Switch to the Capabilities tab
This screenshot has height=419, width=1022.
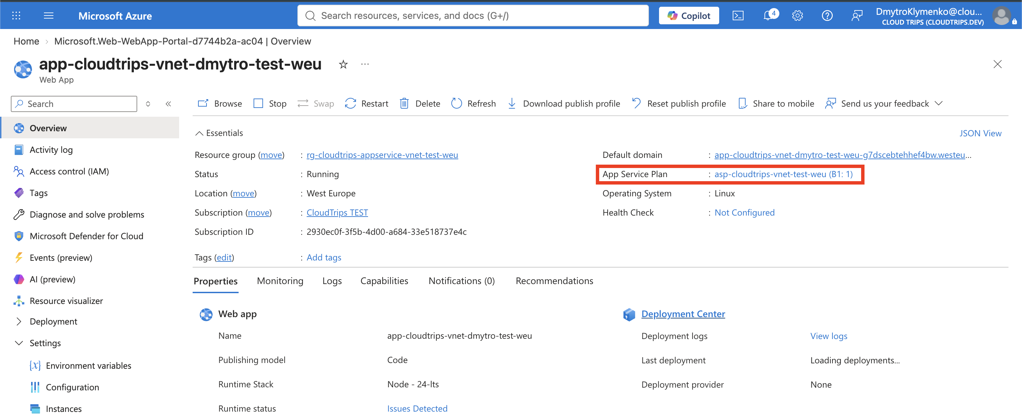(384, 281)
